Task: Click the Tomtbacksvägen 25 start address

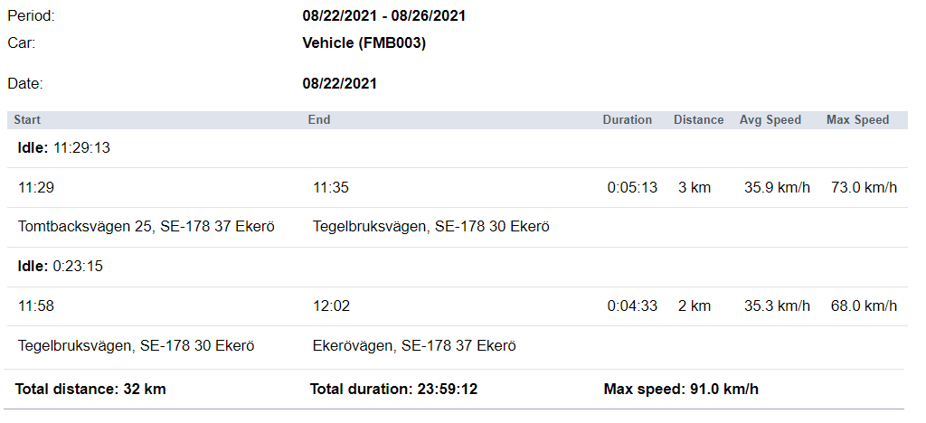Action: (146, 227)
